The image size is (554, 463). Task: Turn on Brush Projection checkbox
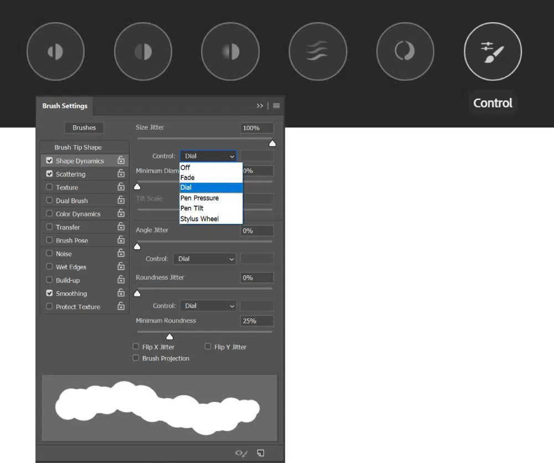[x=136, y=358]
